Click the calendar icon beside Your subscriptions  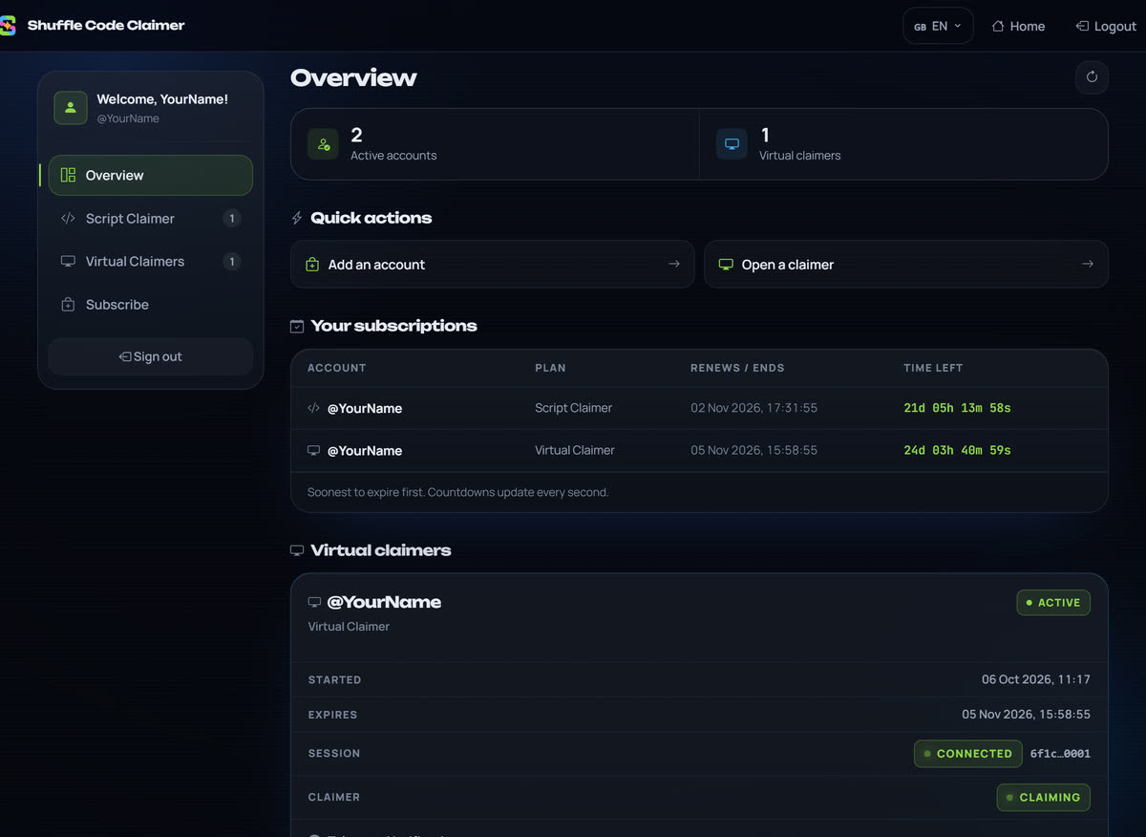click(x=297, y=326)
